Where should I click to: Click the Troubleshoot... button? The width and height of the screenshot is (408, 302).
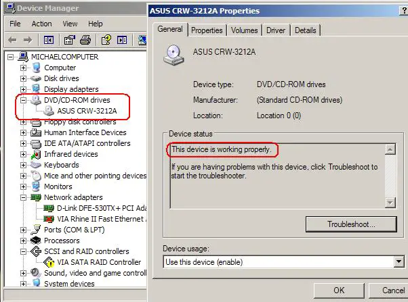click(351, 224)
